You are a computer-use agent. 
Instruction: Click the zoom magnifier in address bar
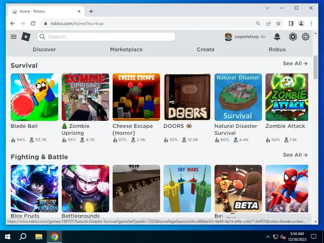point(258,23)
